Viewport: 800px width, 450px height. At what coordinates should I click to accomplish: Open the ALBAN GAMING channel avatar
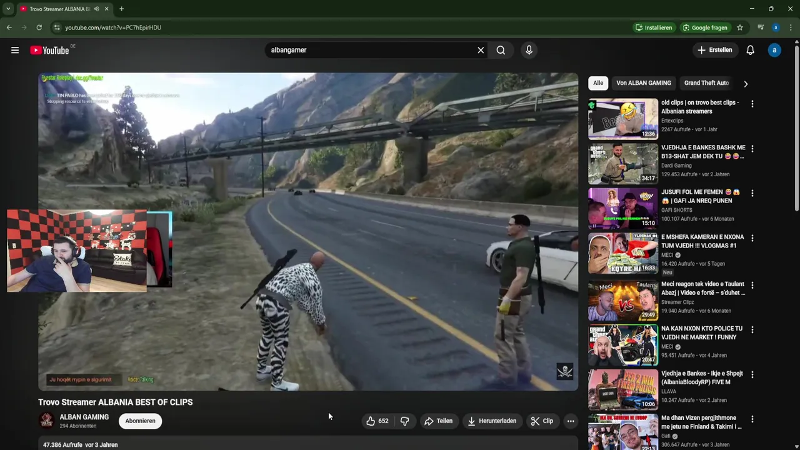46,421
